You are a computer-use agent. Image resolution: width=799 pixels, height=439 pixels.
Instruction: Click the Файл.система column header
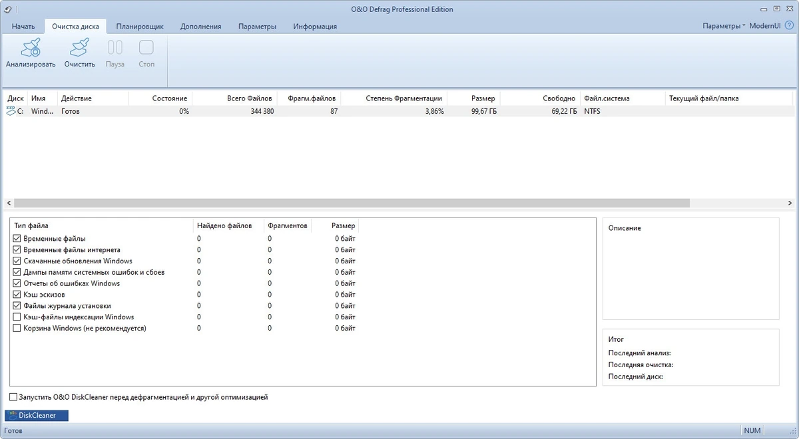click(x=623, y=98)
